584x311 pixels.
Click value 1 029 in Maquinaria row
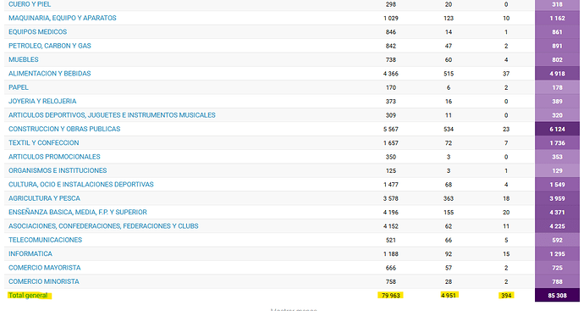[x=391, y=18]
